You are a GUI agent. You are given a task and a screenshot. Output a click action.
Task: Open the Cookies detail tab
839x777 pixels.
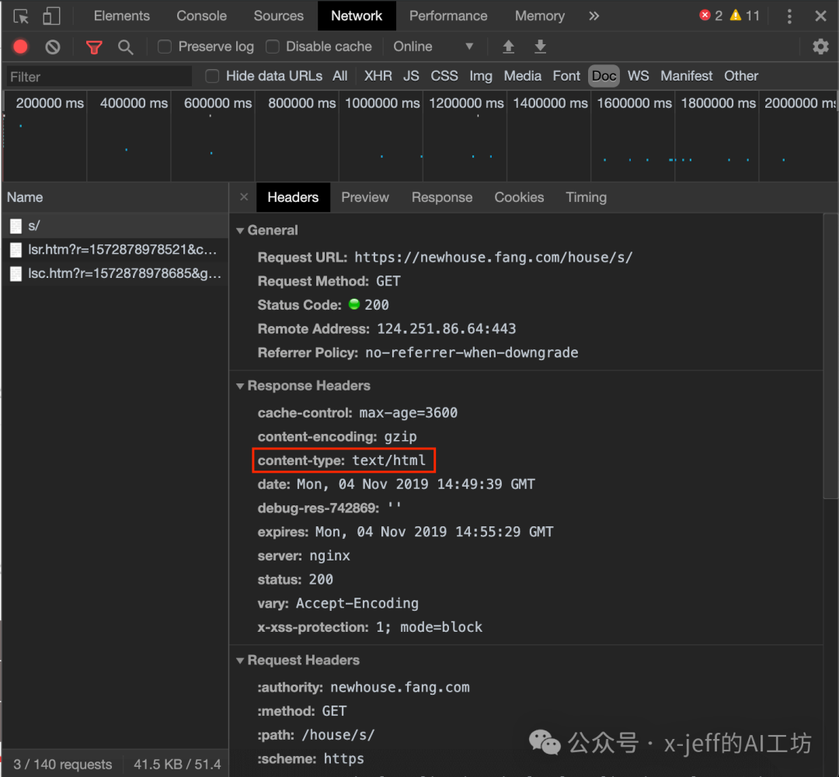pos(519,197)
